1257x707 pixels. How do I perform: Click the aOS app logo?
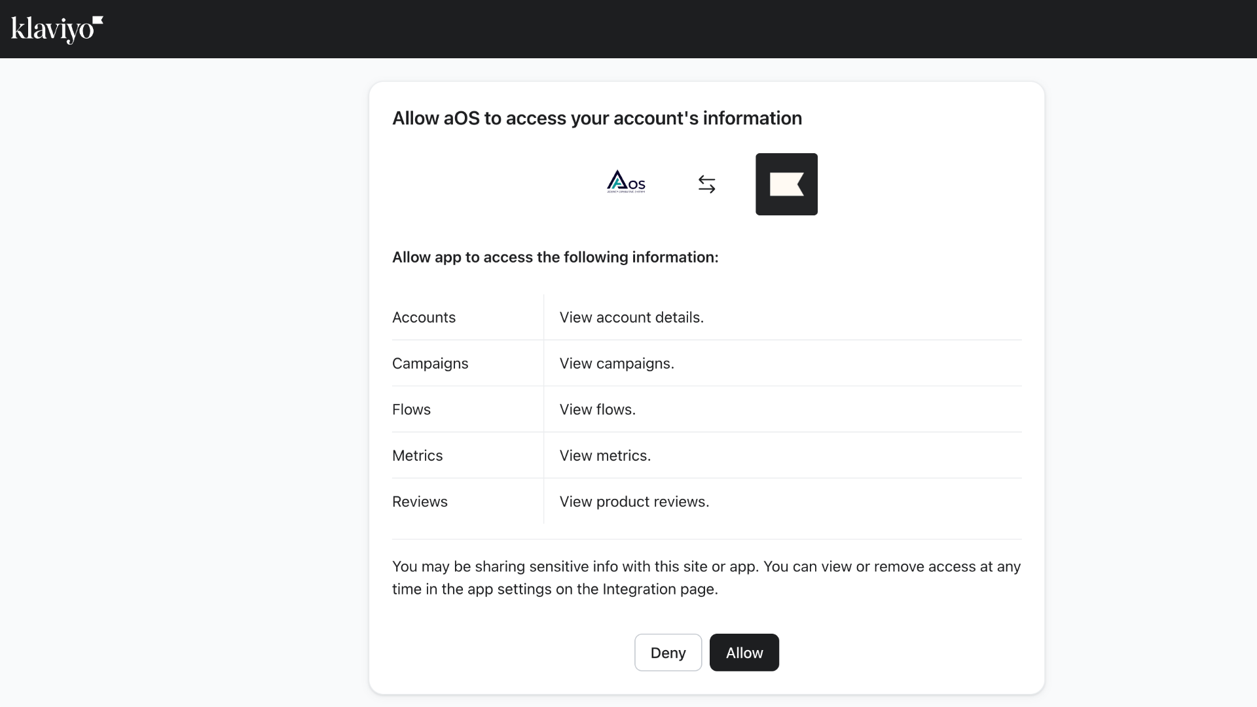626,182
